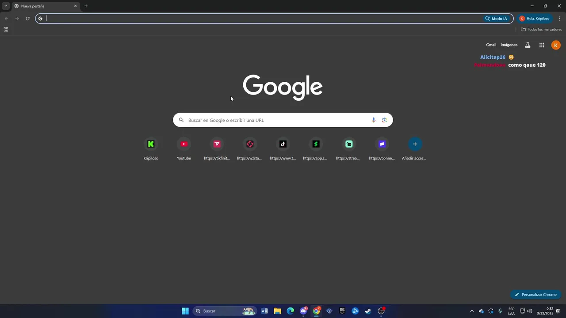This screenshot has height=318, width=566.
Task: Close the Nueva pestaña tab
Action: click(75, 6)
